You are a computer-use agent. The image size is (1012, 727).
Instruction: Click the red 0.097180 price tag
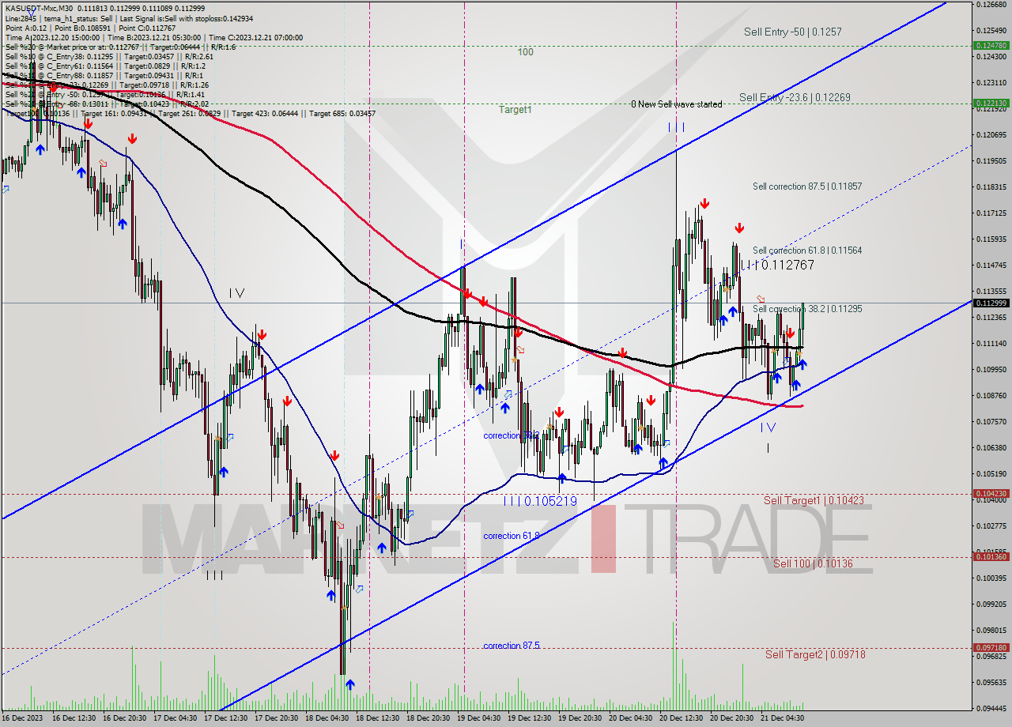tap(991, 647)
